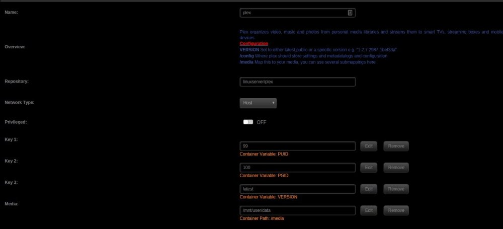Image resolution: width=503 pixels, height=229 pixels.
Task: Click the Name: label
Action: coord(11,13)
